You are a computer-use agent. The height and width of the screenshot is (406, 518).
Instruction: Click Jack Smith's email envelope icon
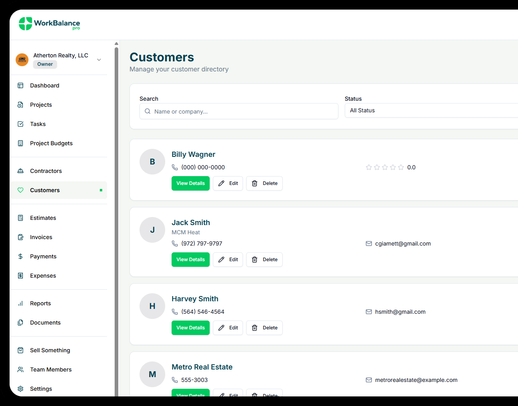click(369, 244)
